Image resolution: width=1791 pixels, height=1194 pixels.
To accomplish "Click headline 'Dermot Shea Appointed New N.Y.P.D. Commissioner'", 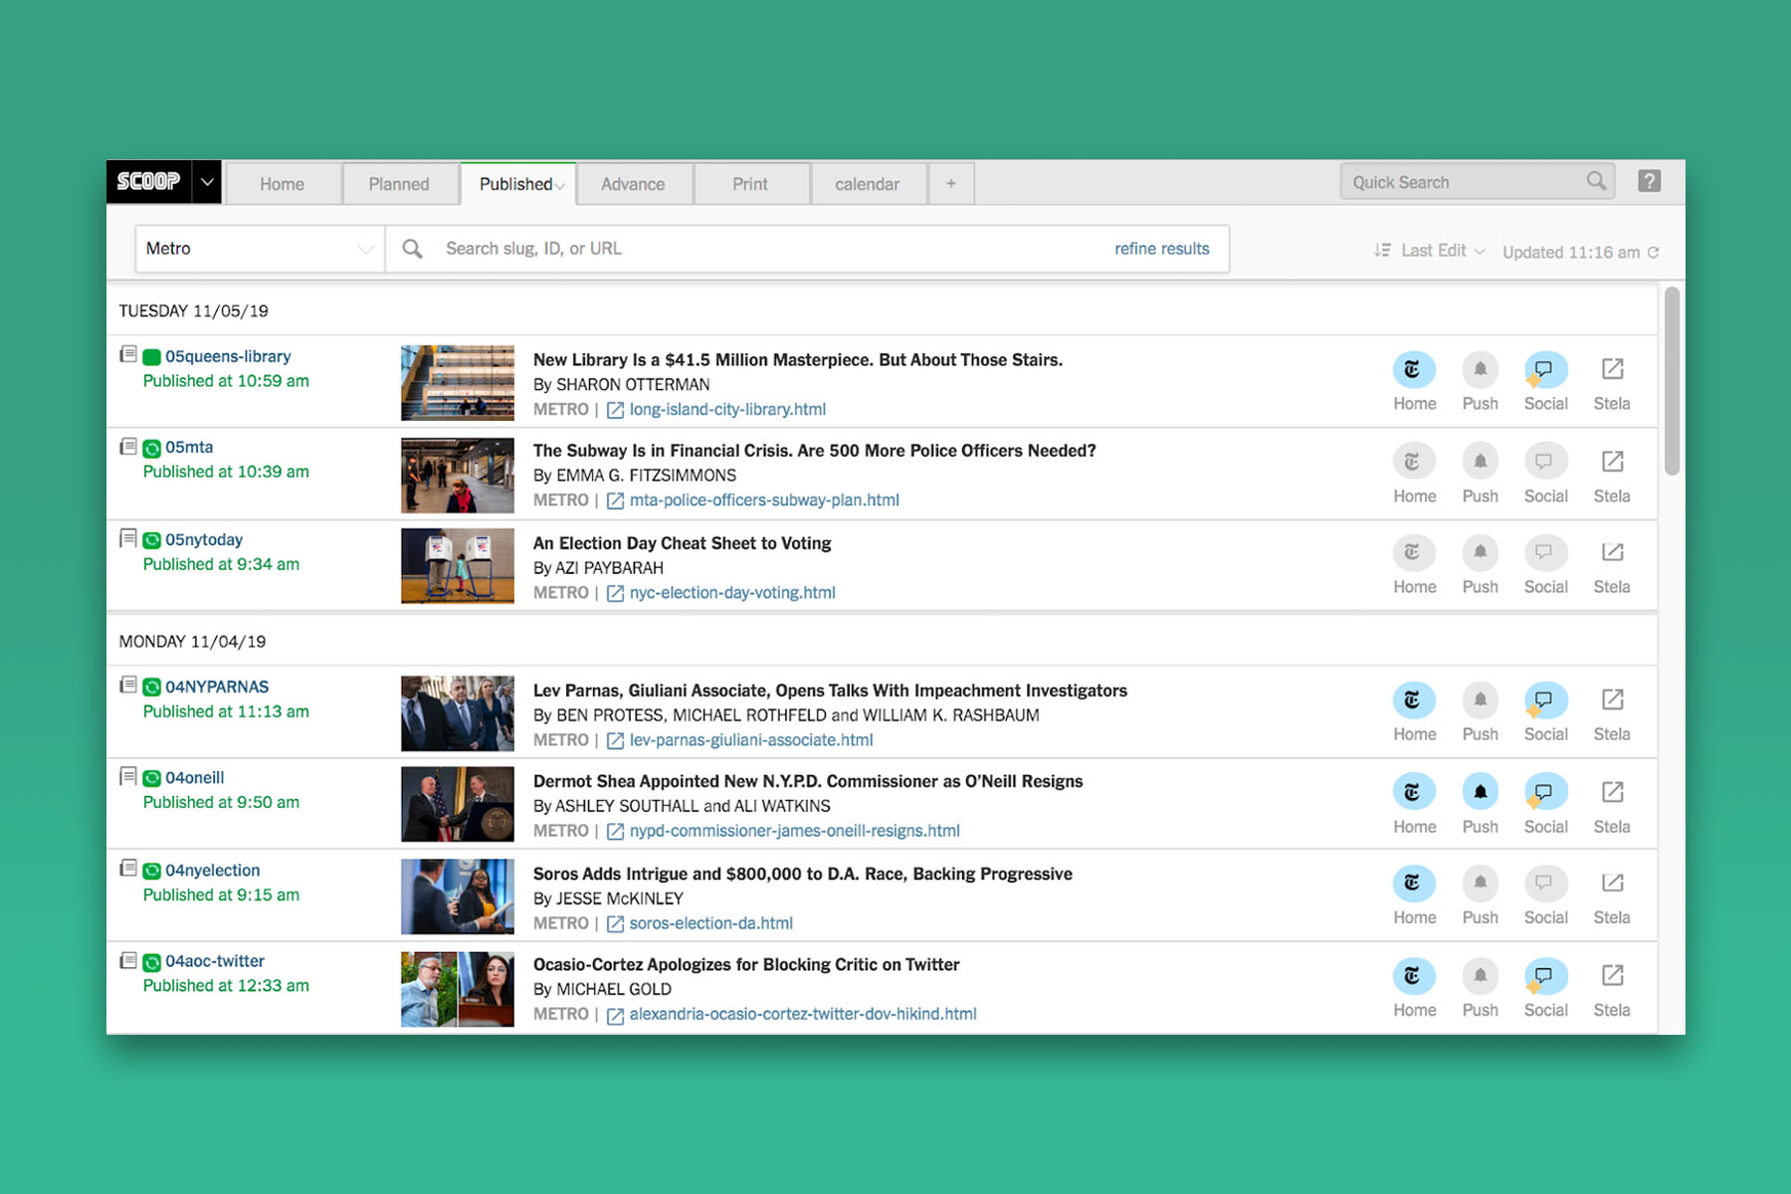I will (808, 782).
